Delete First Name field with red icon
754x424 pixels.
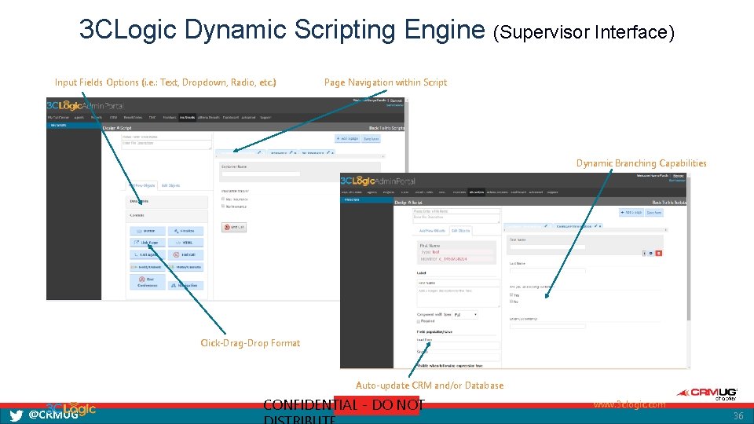(x=659, y=254)
